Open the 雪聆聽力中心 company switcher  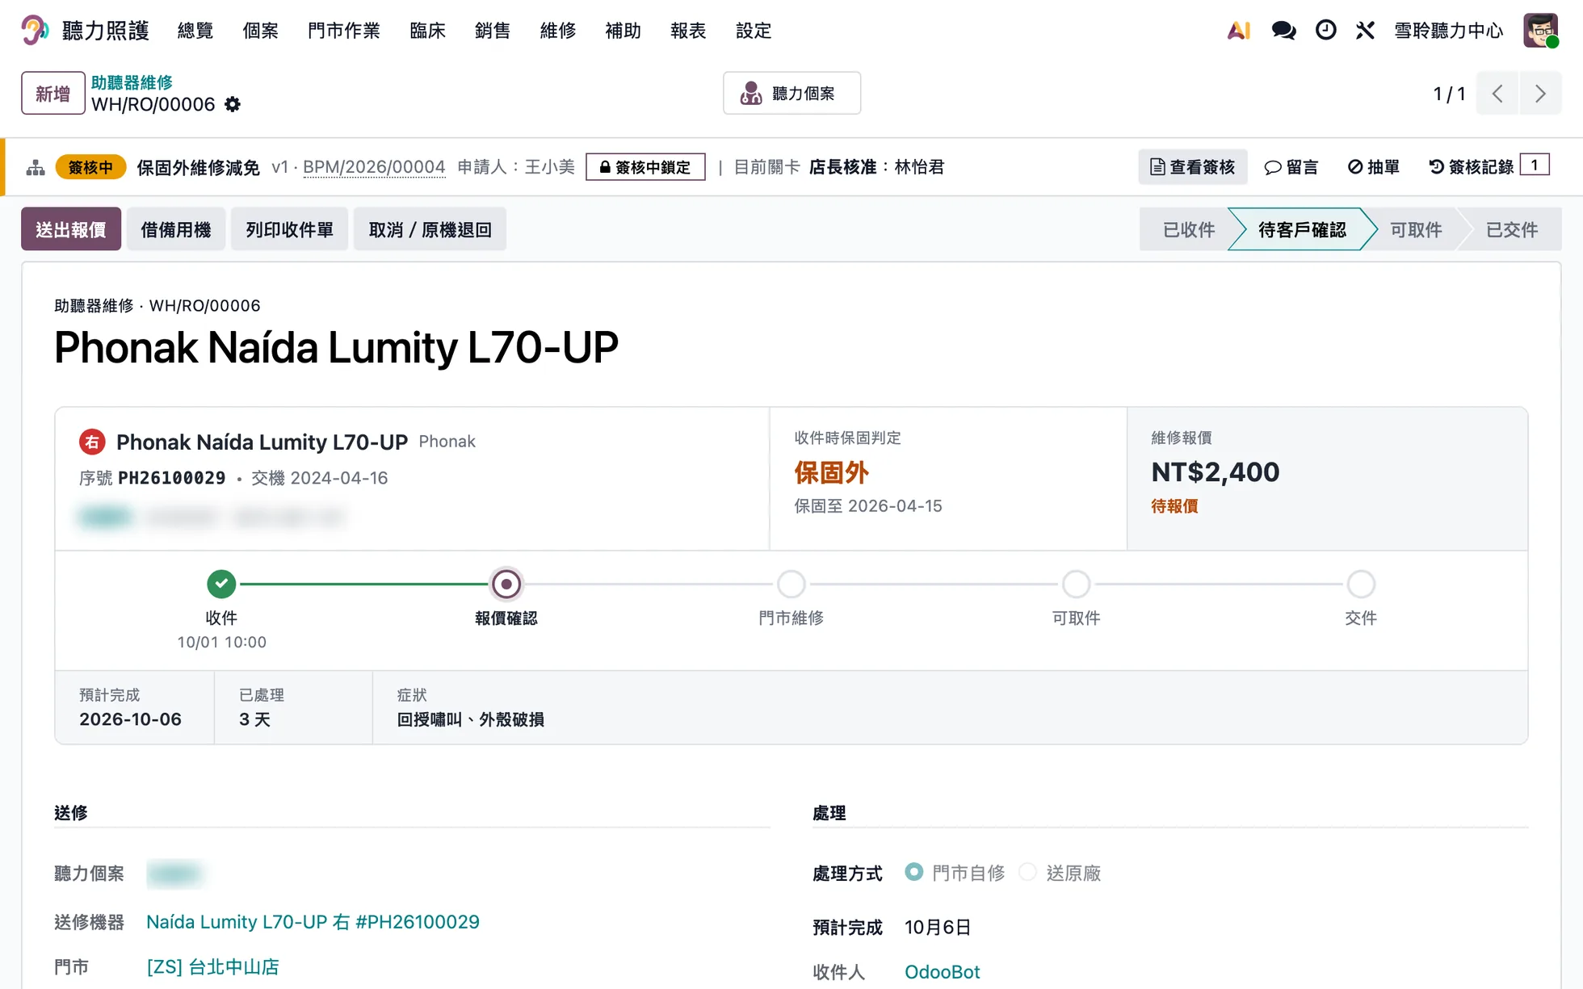click(x=1449, y=31)
